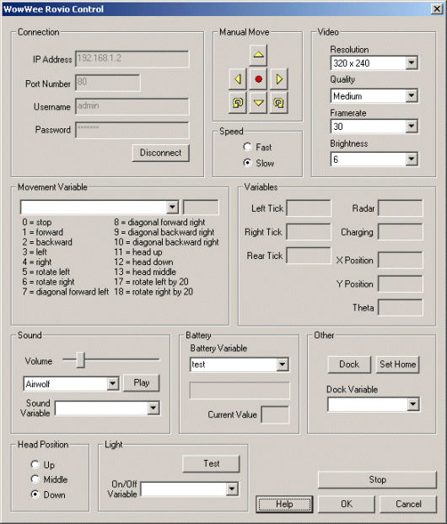Click the '13 = head middle' text
Image resolution: width=447 pixels, height=524 pixels.
click(145, 272)
